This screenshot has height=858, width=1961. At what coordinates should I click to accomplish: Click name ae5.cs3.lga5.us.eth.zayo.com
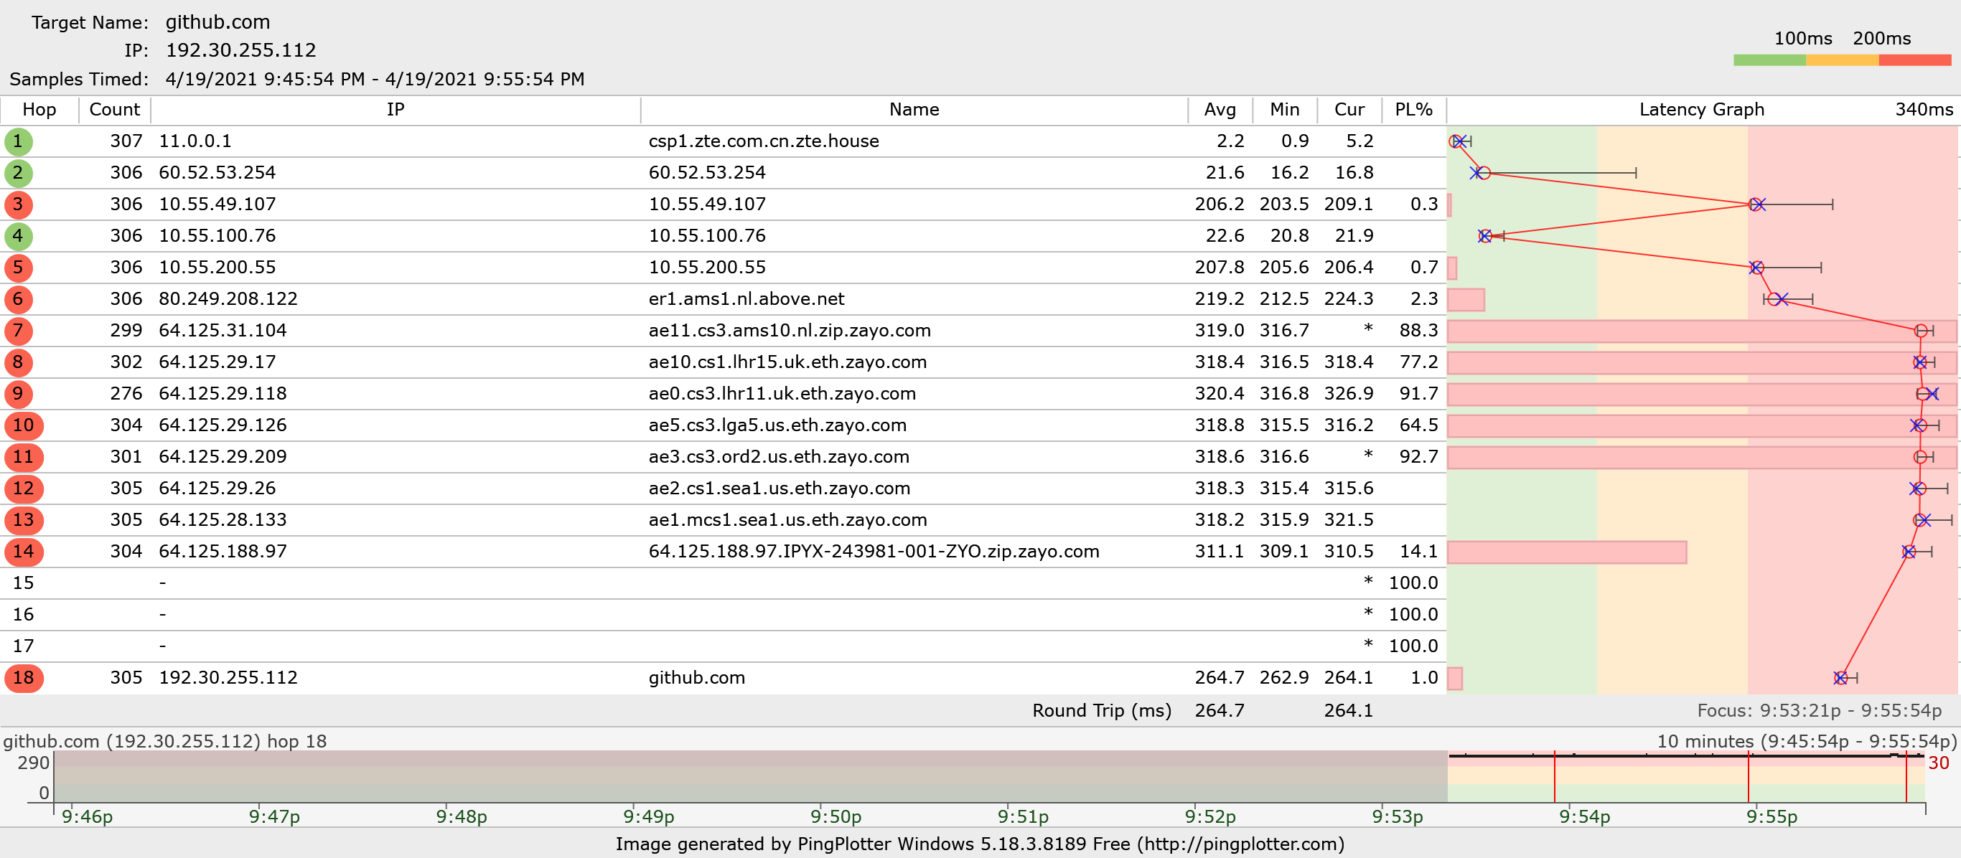click(777, 425)
